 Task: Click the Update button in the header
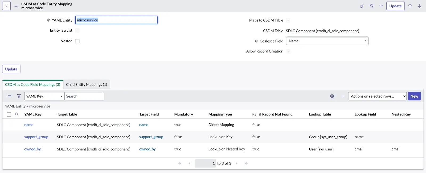coord(395,6)
